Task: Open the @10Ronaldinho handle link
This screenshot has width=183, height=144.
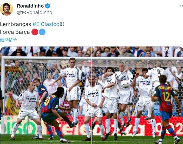Action: pos(35,12)
